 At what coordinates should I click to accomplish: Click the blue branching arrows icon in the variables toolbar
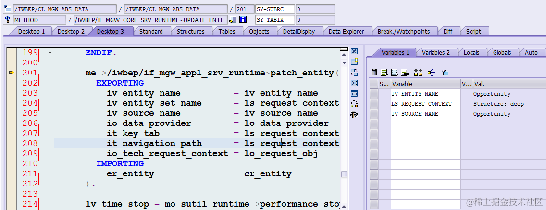432,73
